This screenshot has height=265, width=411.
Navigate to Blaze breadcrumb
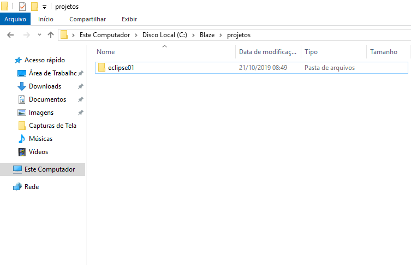[207, 35]
